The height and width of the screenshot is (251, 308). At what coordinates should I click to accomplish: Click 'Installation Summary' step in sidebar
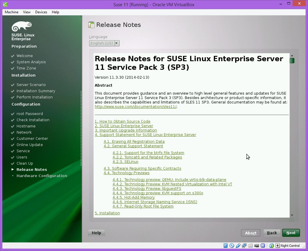coord(36,91)
